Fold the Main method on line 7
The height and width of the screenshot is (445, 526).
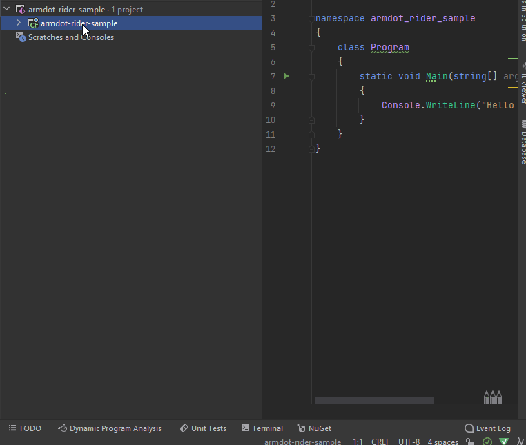pyautogui.click(x=311, y=77)
